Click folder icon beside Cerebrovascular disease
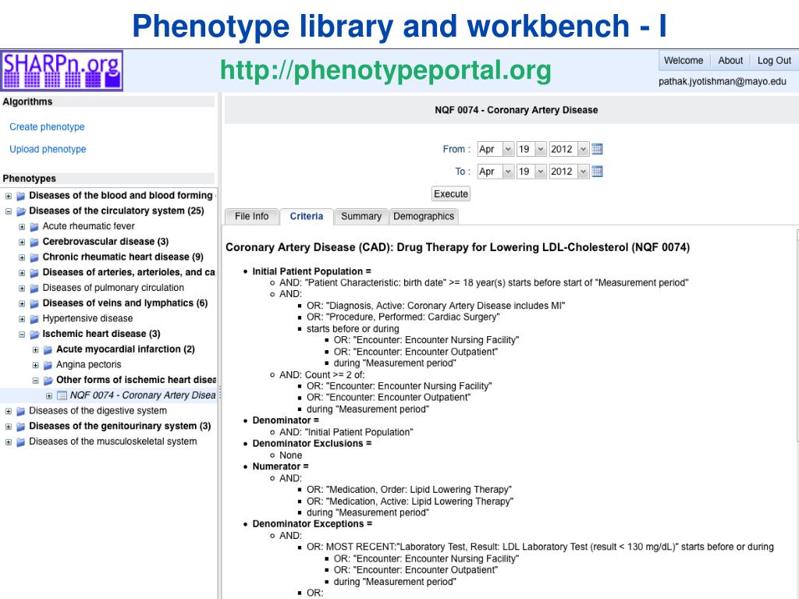 click(34, 242)
